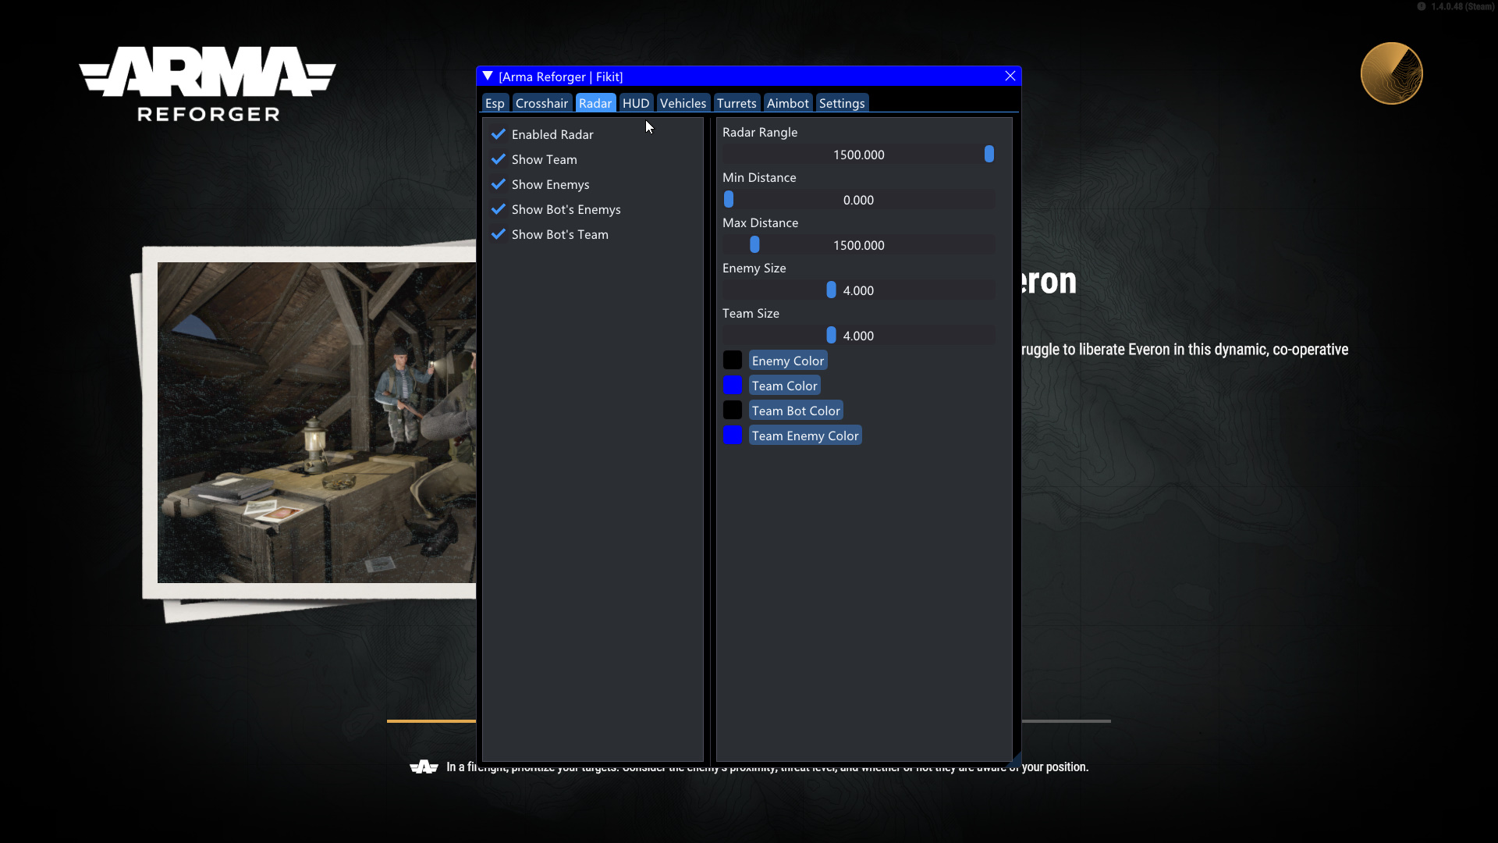Toggle Show Bot's Team checkbox
The width and height of the screenshot is (1498, 843).
[499, 234]
